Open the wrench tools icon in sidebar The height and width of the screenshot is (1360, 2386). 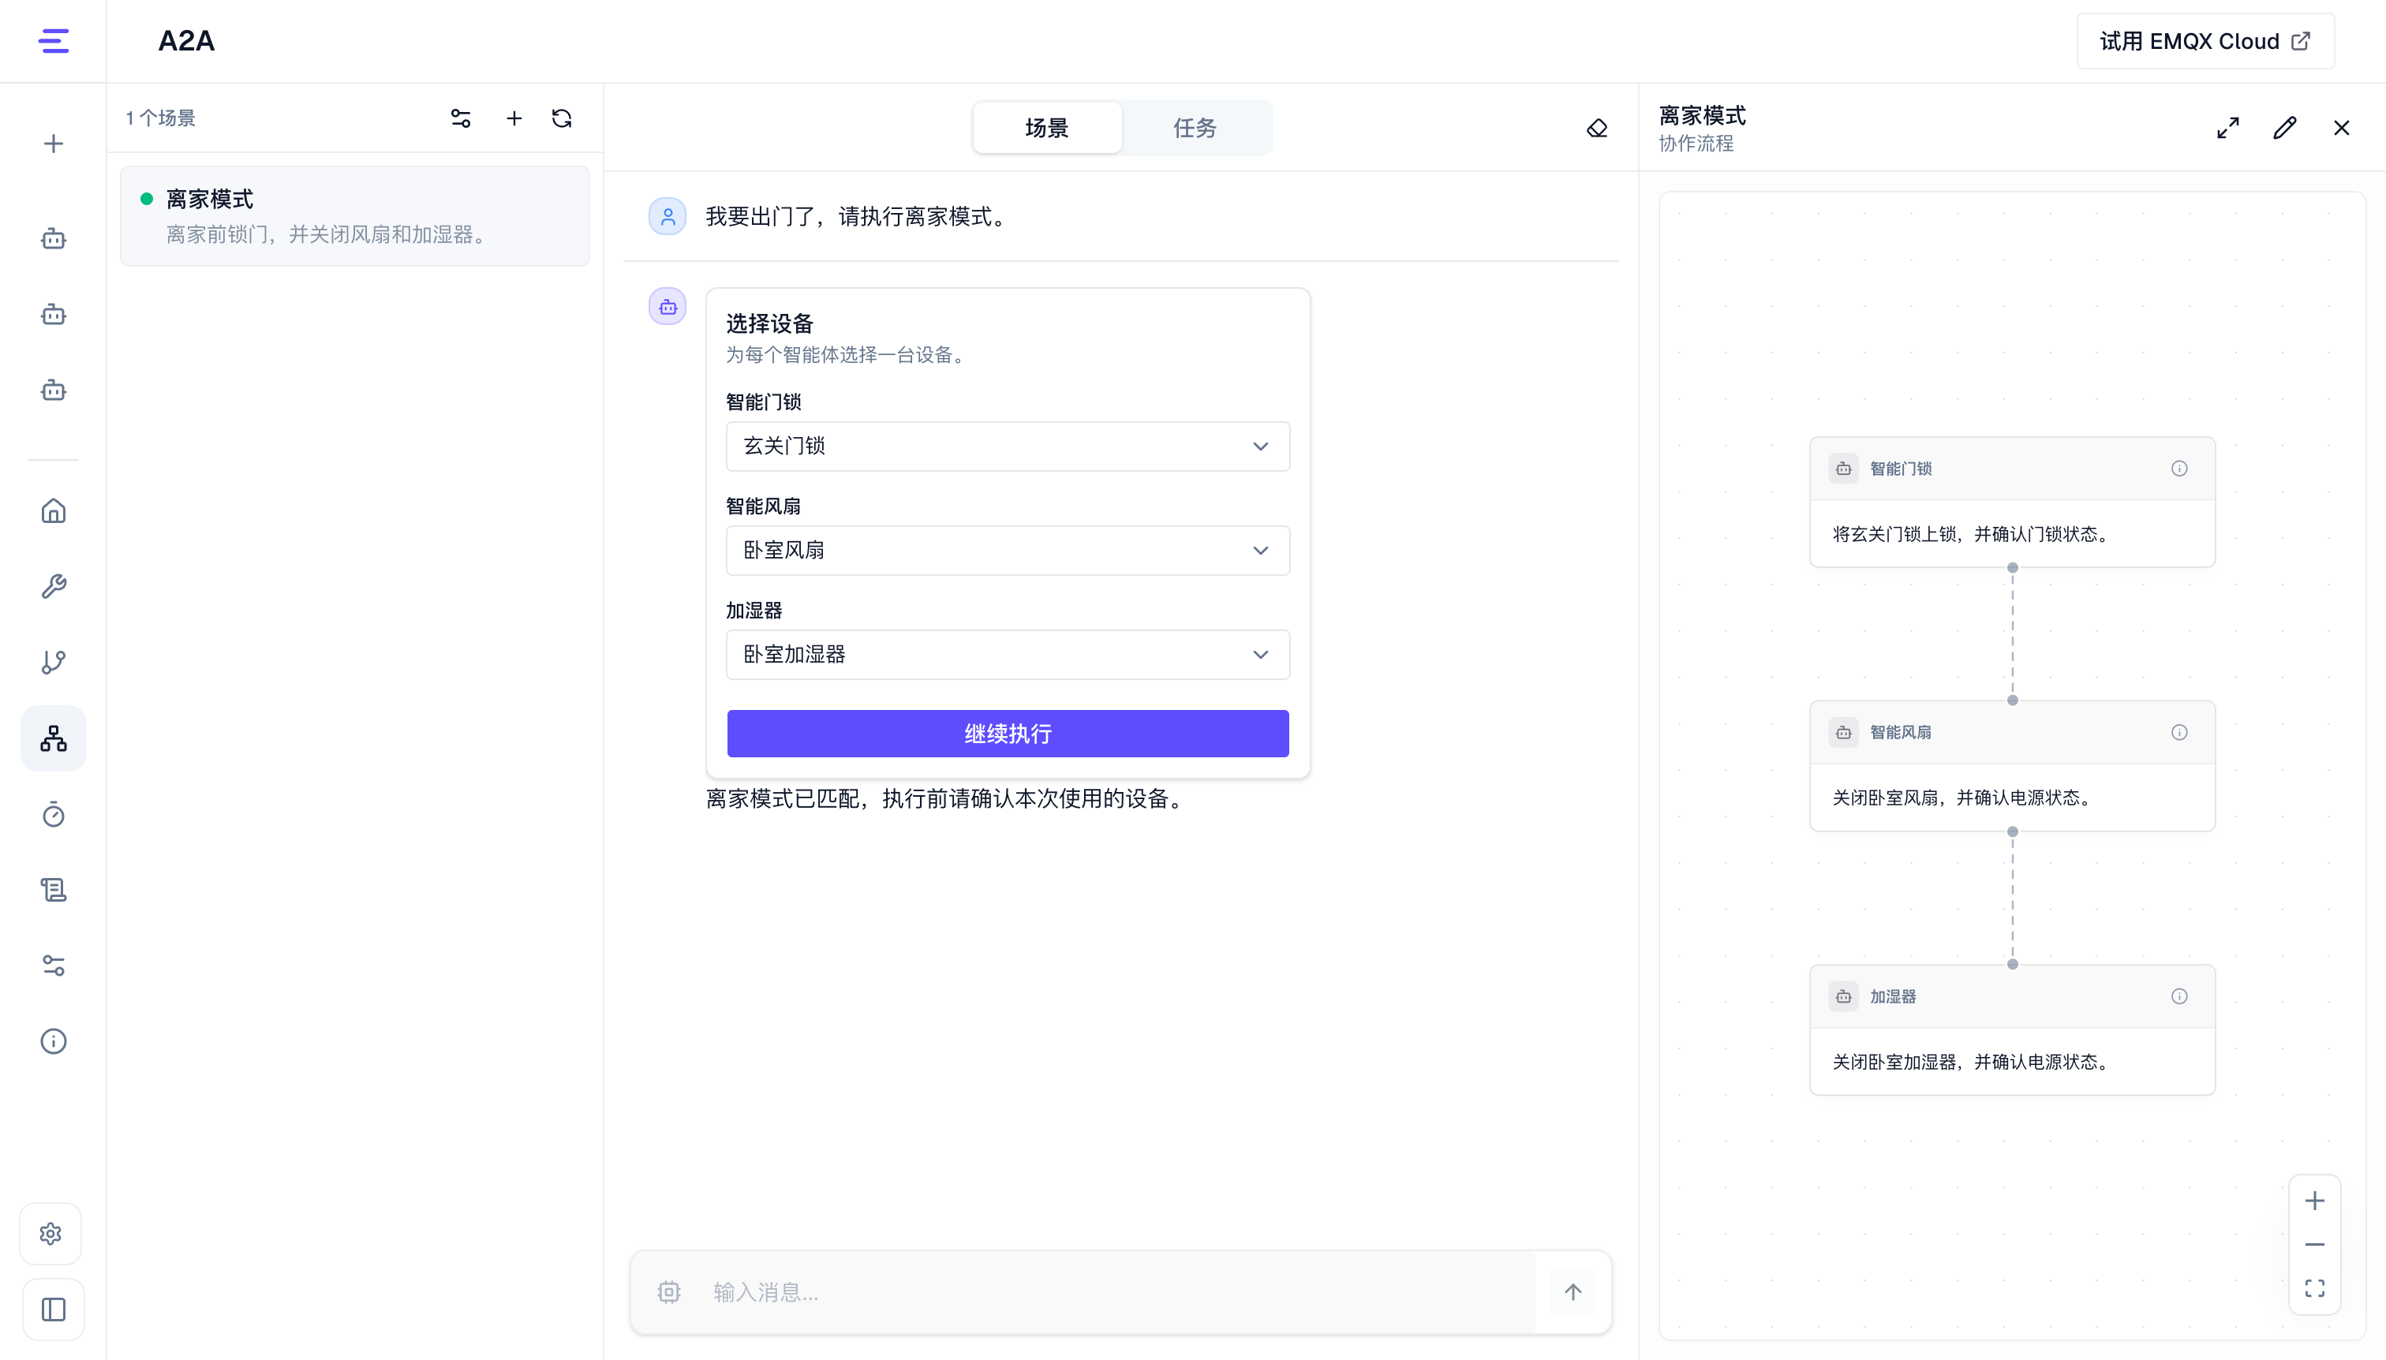coord(53,587)
